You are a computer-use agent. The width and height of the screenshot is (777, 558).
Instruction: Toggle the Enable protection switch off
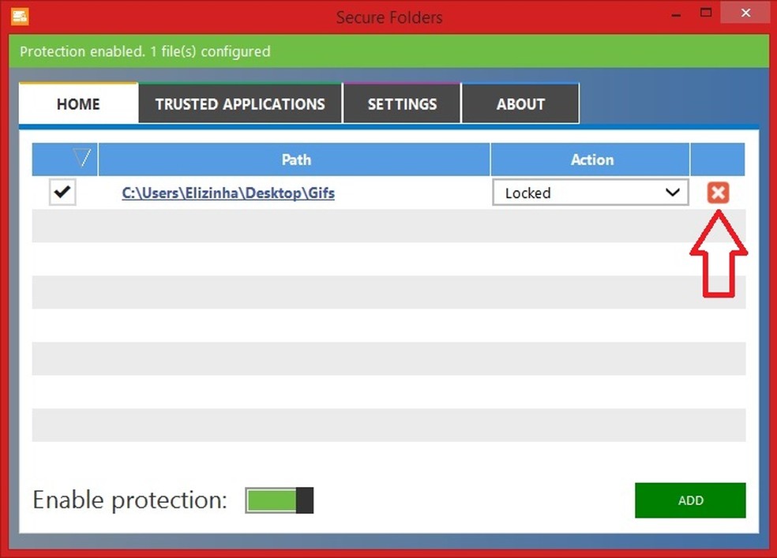(280, 500)
